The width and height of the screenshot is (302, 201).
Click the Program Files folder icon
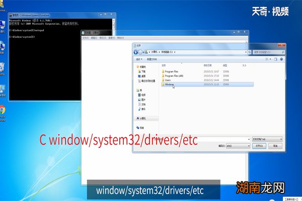[x=163, y=71]
